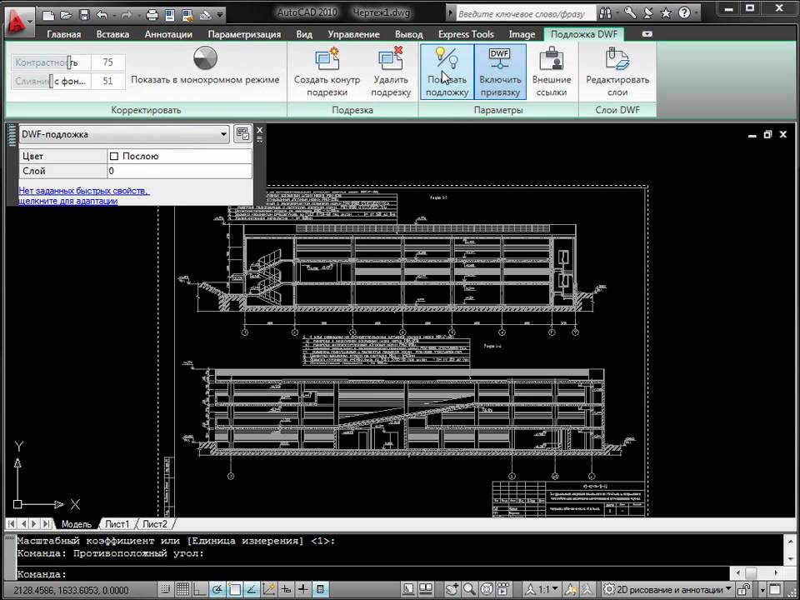Open the status bar menu arrow

pyautogui.click(x=762, y=590)
